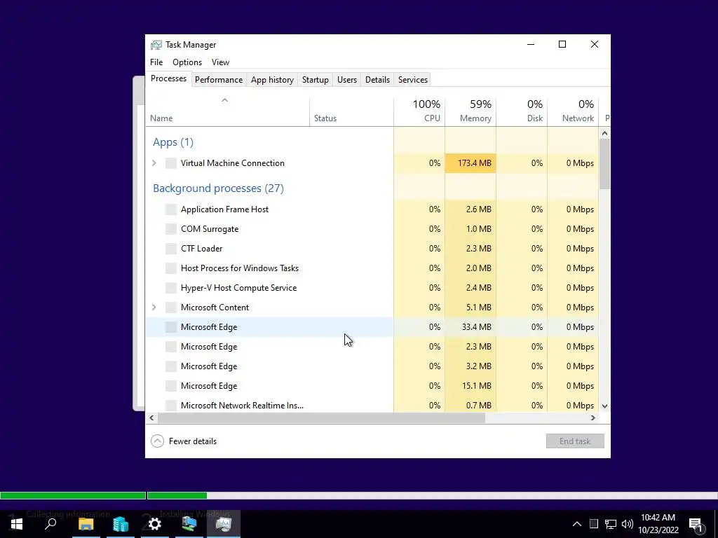
Task: Click the taskbar clock showing 10:42 AM
Action: click(658, 524)
